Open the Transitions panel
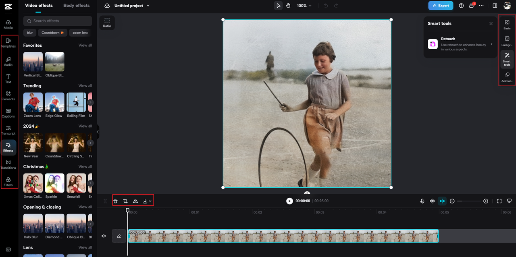Screen dimensions: 516x257 [x=8, y=164]
